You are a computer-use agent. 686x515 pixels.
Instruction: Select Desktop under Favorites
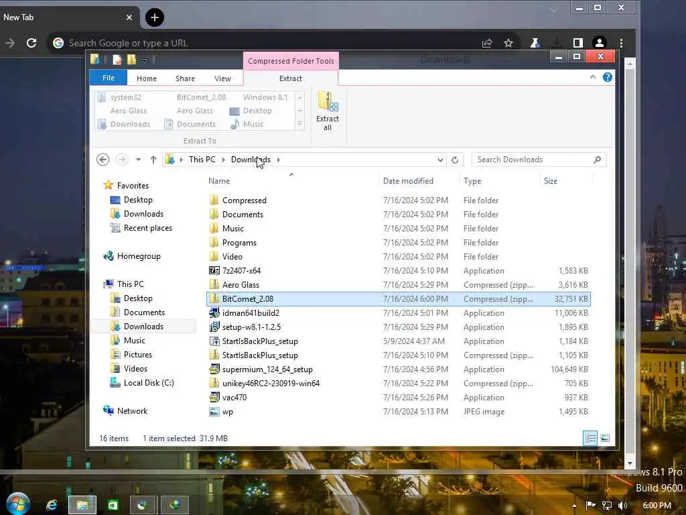coord(138,200)
